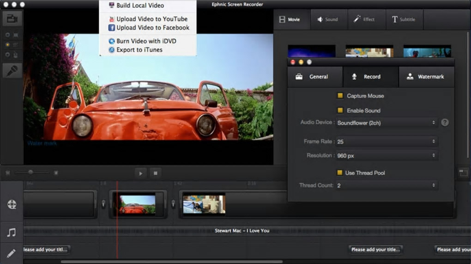Toggle the Capture Mouse checkbox
This screenshot has width=471, height=264.
[340, 96]
